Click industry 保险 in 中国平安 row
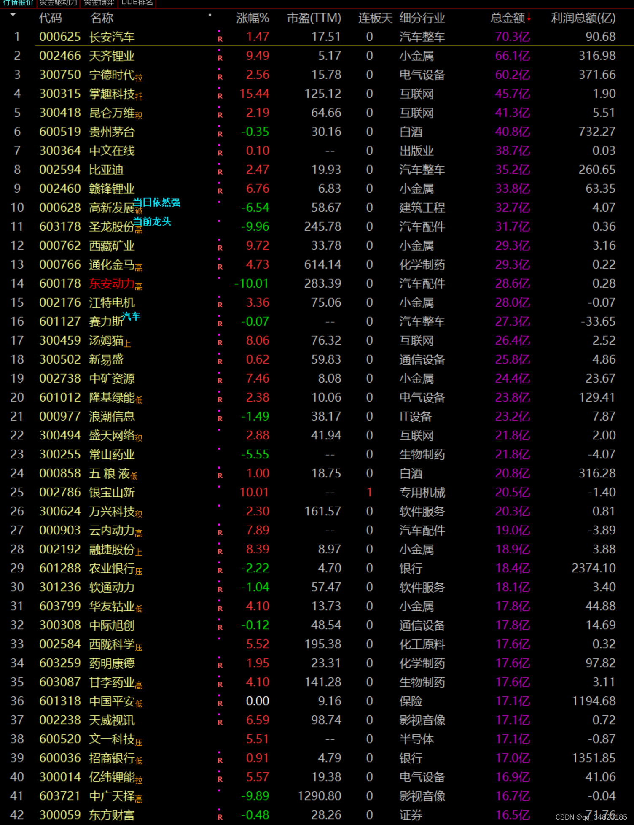The image size is (634, 825). pos(411,701)
